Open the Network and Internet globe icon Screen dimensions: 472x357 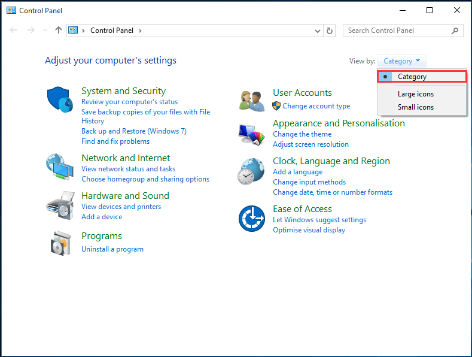(x=60, y=167)
